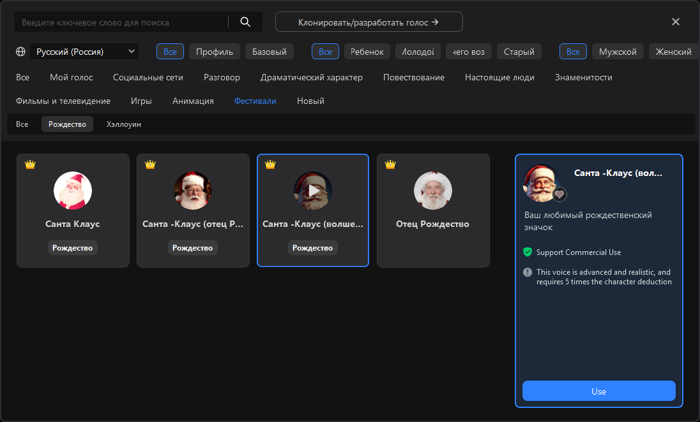Click the green Support Commercial Use shield icon

click(528, 252)
